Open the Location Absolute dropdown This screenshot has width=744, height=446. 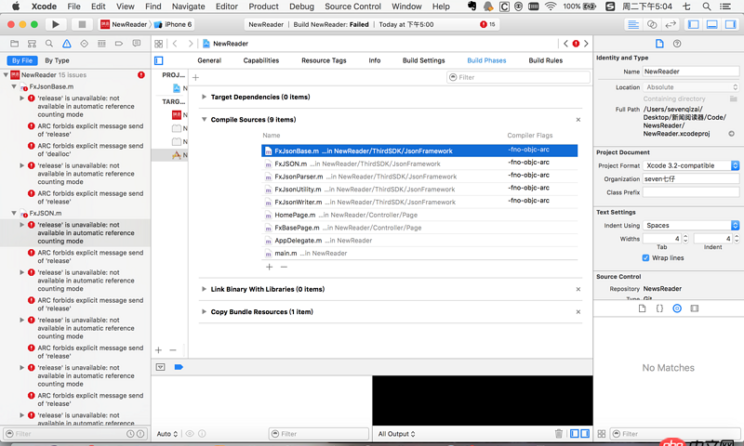(691, 87)
